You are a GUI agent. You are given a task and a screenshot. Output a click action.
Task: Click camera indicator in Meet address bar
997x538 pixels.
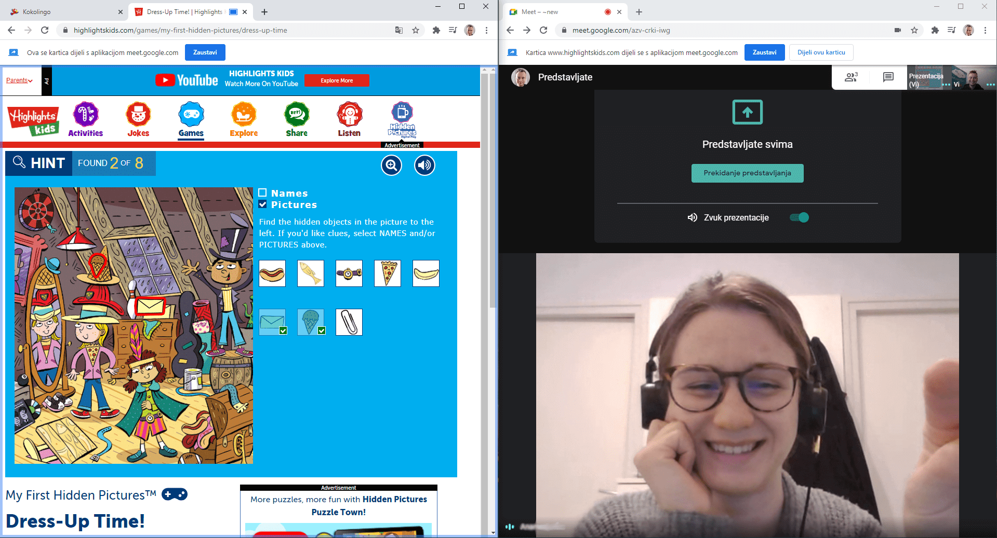pyautogui.click(x=898, y=30)
